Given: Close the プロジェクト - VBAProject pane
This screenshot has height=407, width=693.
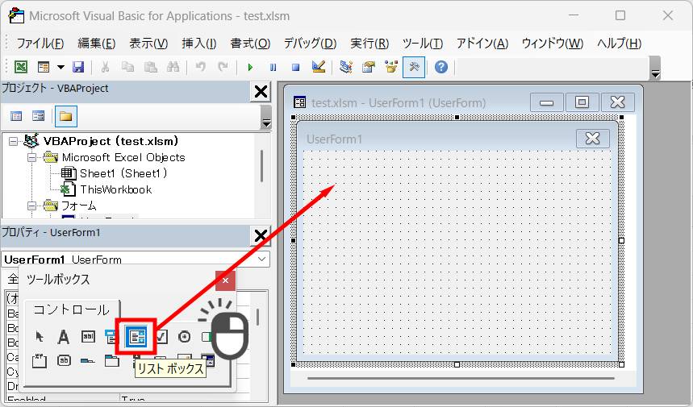Looking at the screenshot, I should click(x=261, y=92).
